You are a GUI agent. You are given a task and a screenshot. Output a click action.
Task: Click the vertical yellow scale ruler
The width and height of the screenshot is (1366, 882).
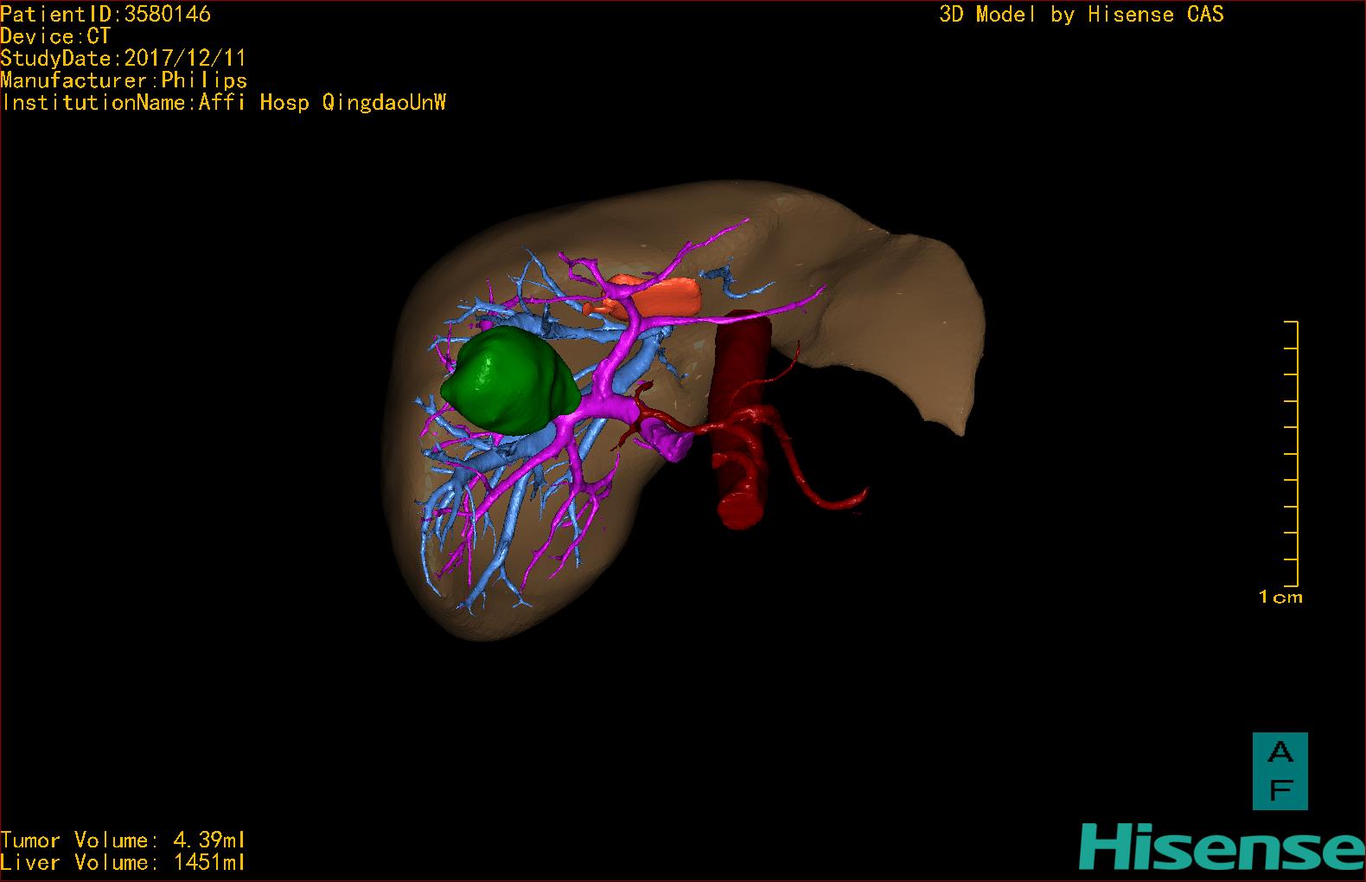pyautogui.click(x=1292, y=453)
